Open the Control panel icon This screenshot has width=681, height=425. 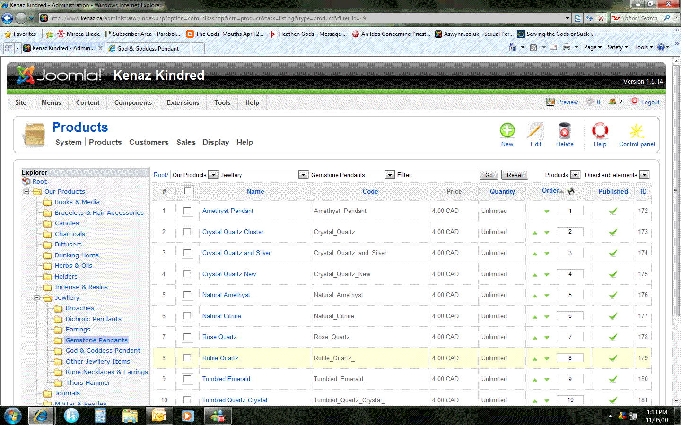[637, 131]
